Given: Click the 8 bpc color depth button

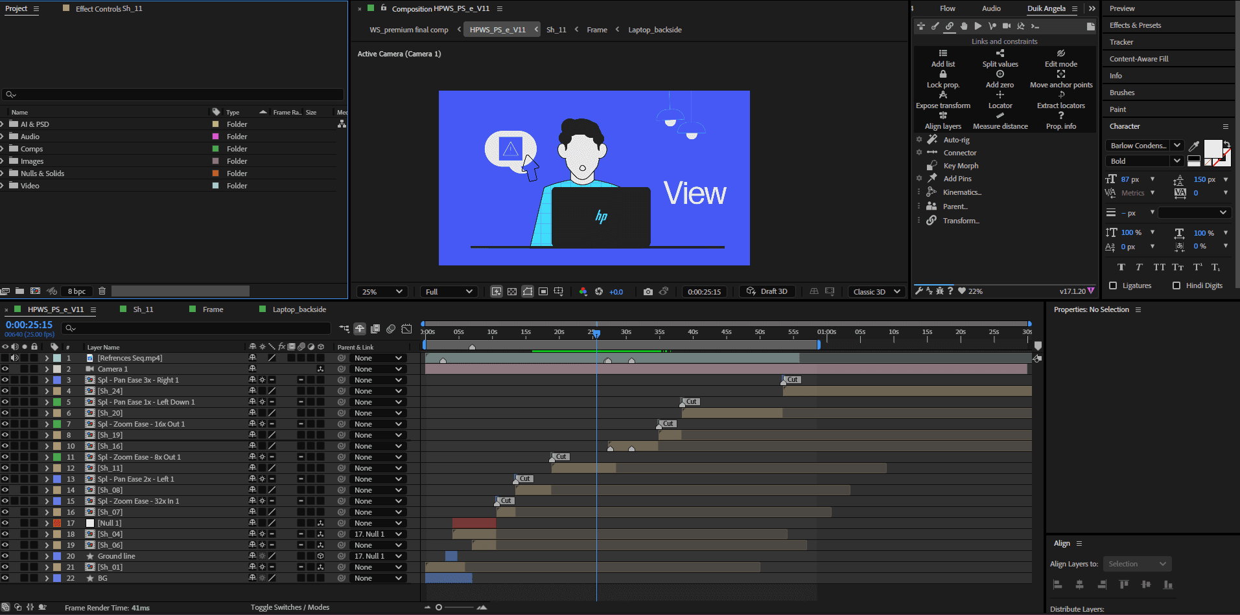Looking at the screenshot, I should (x=76, y=291).
